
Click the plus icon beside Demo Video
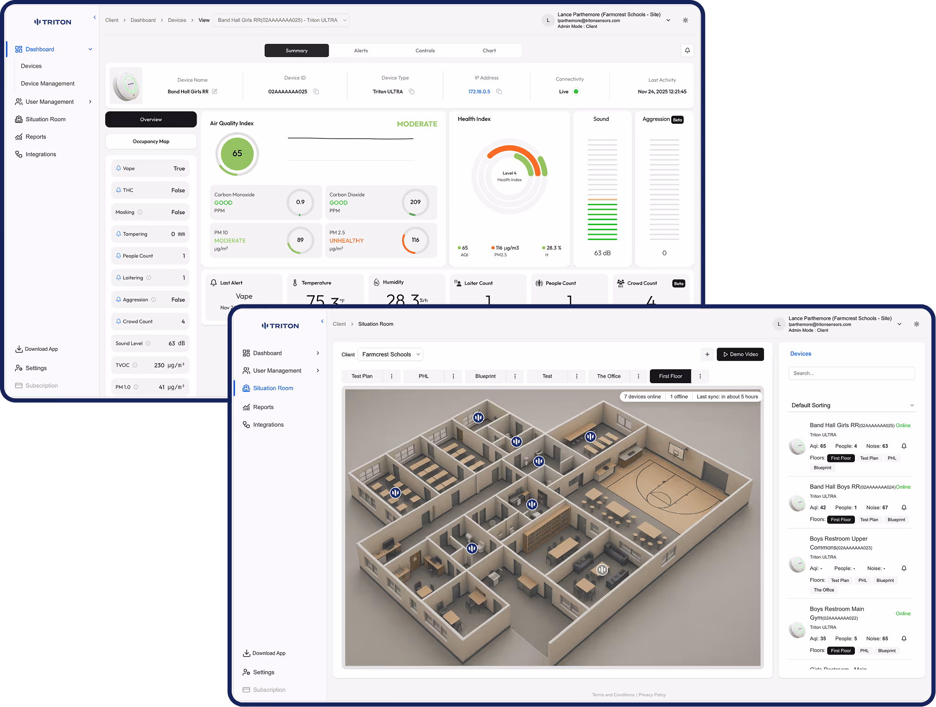coord(707,354)
